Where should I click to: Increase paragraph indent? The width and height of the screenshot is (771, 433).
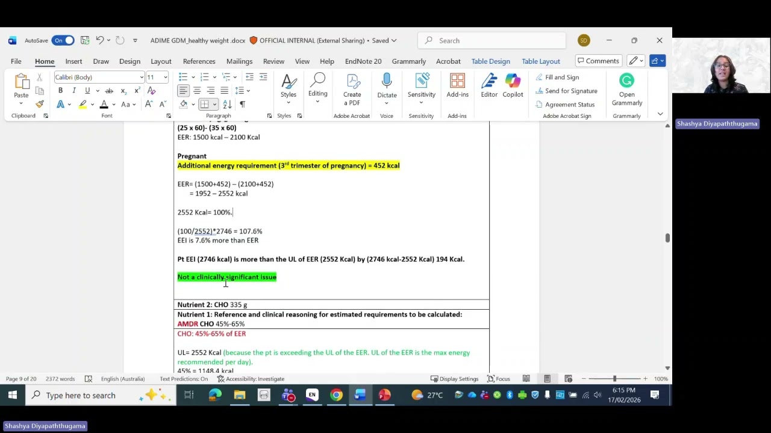[263, 77]
